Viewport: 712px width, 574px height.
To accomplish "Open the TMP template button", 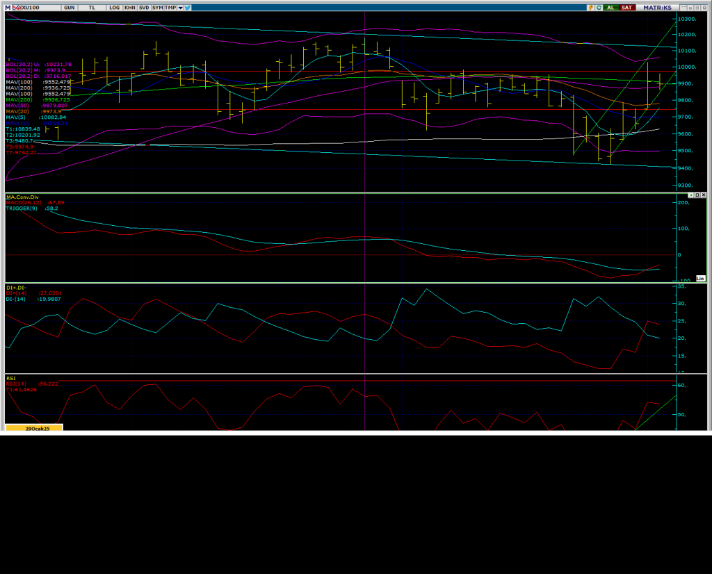I will pos(170,8).
